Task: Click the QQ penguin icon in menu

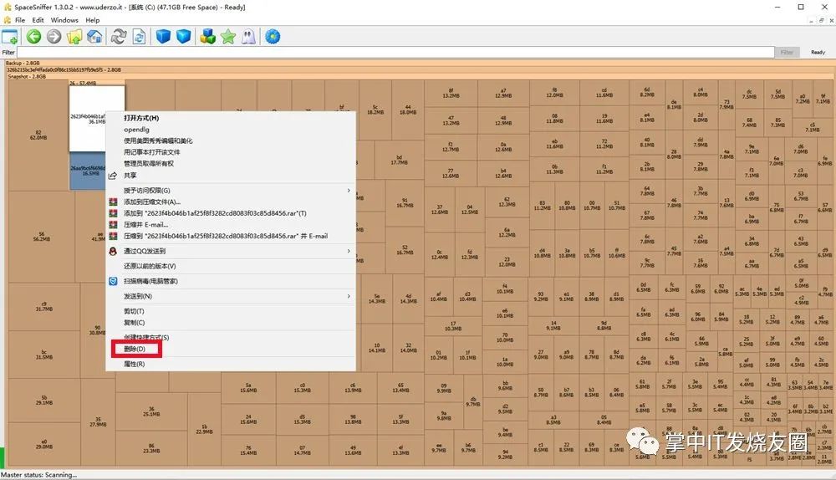Action: tap(113, 251)
